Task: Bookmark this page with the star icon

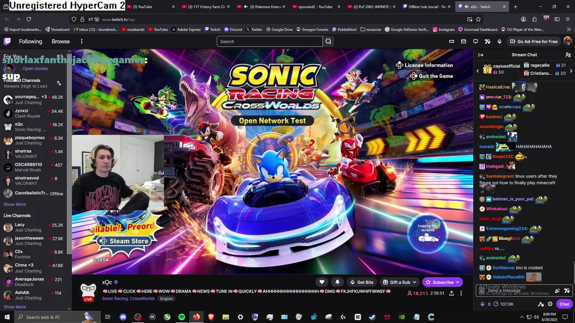Action: click(478, 19)
